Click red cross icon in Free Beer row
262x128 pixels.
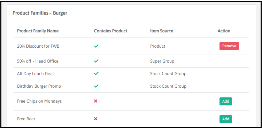[95, 119]
